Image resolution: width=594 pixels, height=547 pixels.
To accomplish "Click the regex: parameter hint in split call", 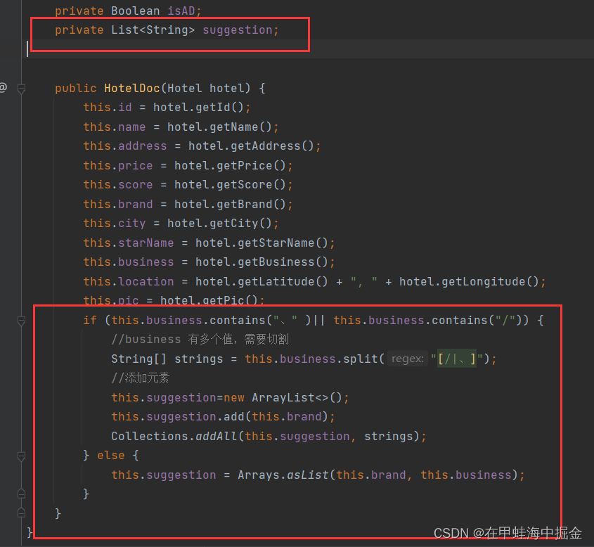I will pyautogui.click(x=407, y=359).
